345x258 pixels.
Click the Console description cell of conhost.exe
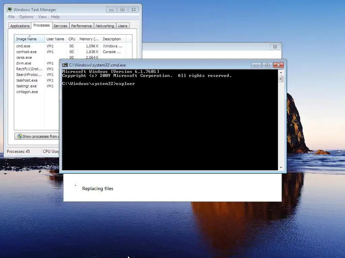(x=112, y=52)
